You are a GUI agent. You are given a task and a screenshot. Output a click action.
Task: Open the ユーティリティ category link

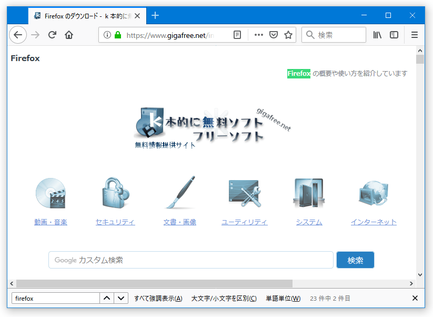pos(245,222)
